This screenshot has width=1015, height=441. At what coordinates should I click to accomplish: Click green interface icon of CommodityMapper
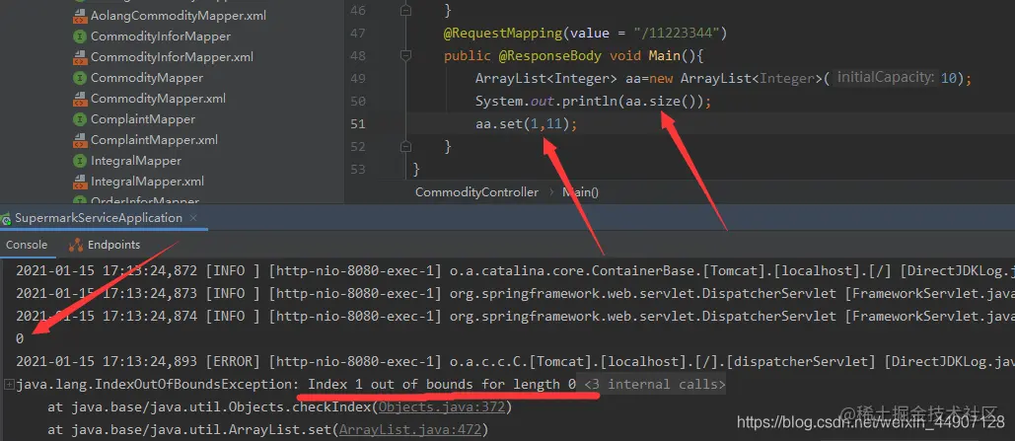tap(80, 78)
